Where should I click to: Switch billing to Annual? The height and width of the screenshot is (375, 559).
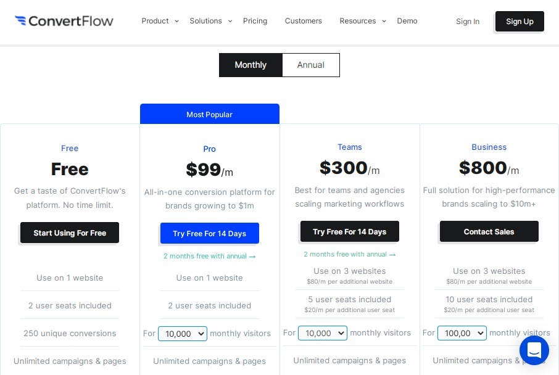click(x=311, y=65)
